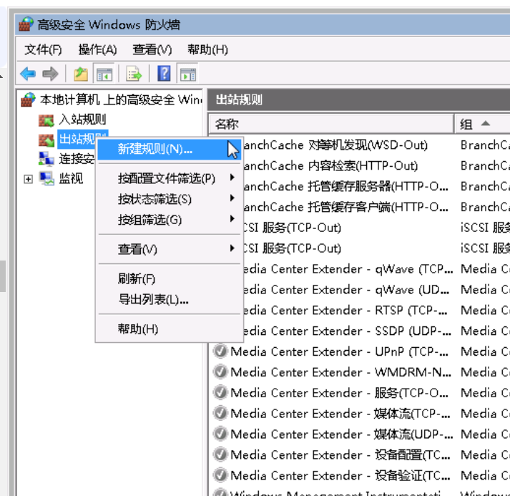510x496 pixels.
Task: Select 本地计算机 上的高级安全 root node
Action: pyautogui.click(x=121, y=99)
